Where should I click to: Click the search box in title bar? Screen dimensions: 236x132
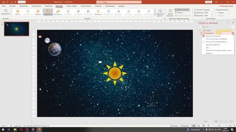tap(119, 2)
